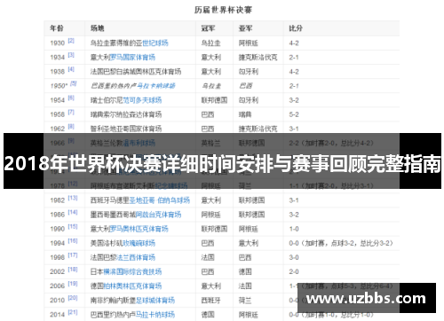Click the 比分 column header
Screen dimensions: 444x321
pyautogui.click(x=296, y=28)
